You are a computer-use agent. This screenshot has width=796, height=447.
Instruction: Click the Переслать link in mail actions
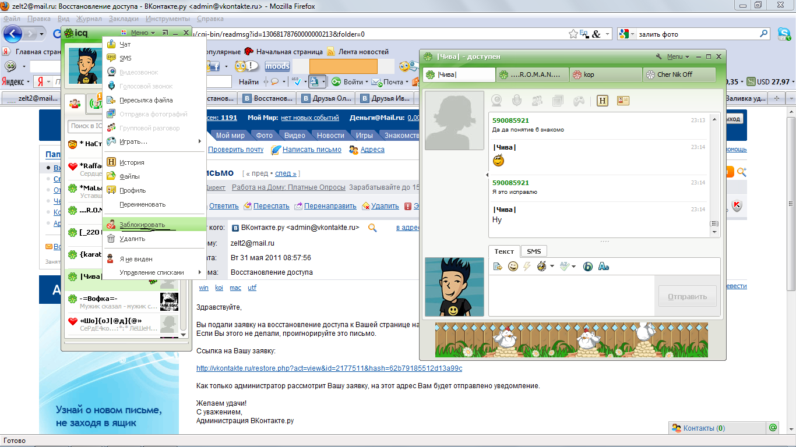click(x=271, y=206)
